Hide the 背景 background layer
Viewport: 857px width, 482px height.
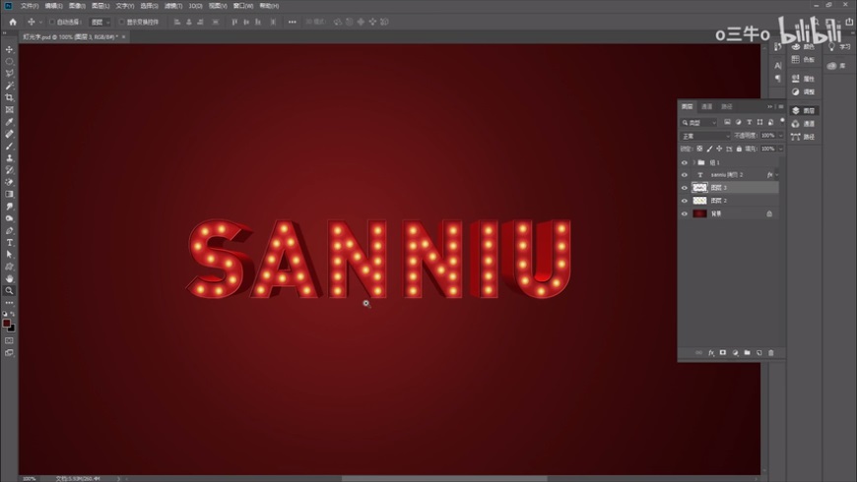point(685,212)
